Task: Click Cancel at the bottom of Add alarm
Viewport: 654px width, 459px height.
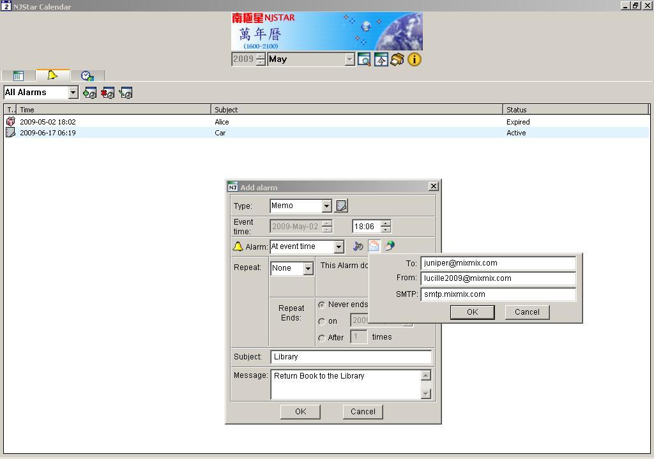Action: point(363,412)
